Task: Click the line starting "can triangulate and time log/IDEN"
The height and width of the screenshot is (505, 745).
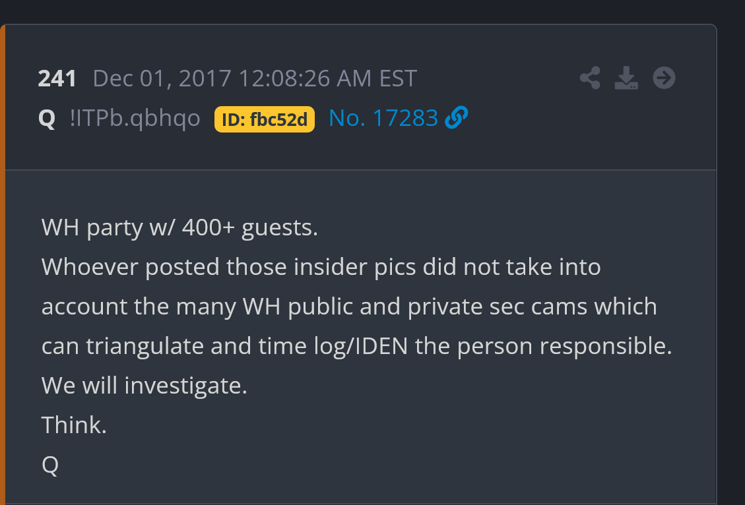Action: point(356,346)
